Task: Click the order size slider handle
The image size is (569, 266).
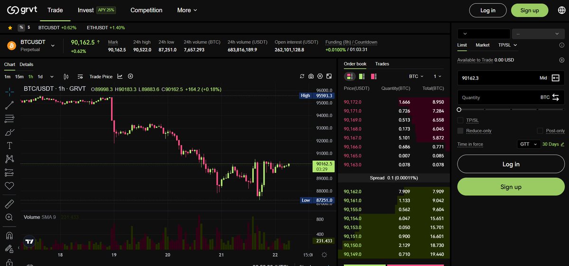Action: (459, 110)
